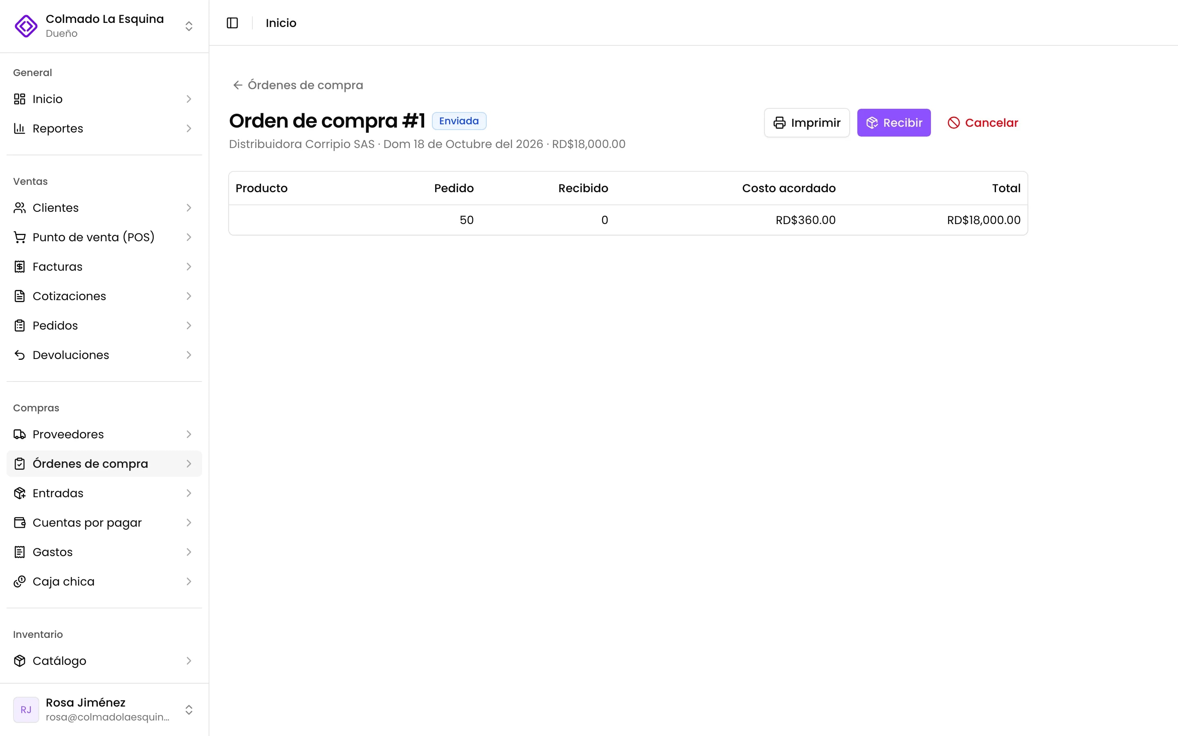Click the Pedidos clipboard icon
This screenshot has height=736, width=1178.
pos(20,325)
